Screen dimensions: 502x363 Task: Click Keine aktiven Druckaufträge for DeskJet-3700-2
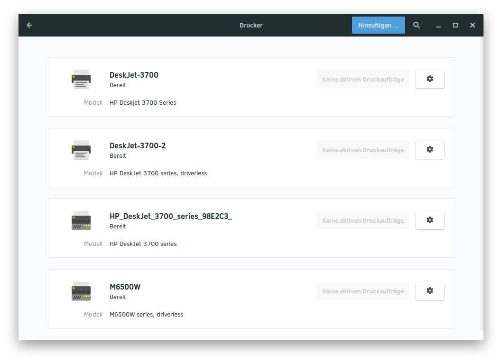click(x=363, y=150)
